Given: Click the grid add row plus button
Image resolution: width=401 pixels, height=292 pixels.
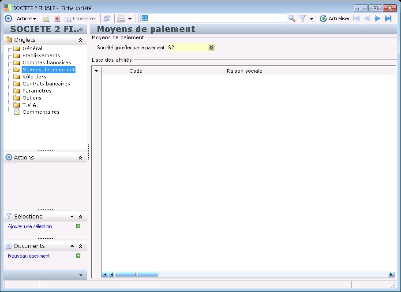Looking at the screenshot, I should point(105,275).
